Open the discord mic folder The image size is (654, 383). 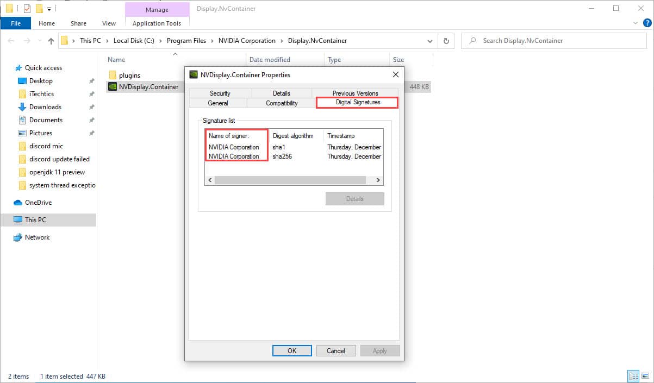(x=46, y=146)
